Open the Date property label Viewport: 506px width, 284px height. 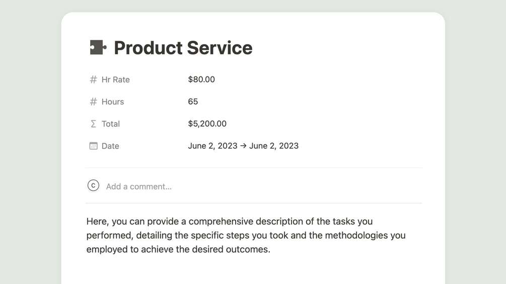click(x=110, y=146)
